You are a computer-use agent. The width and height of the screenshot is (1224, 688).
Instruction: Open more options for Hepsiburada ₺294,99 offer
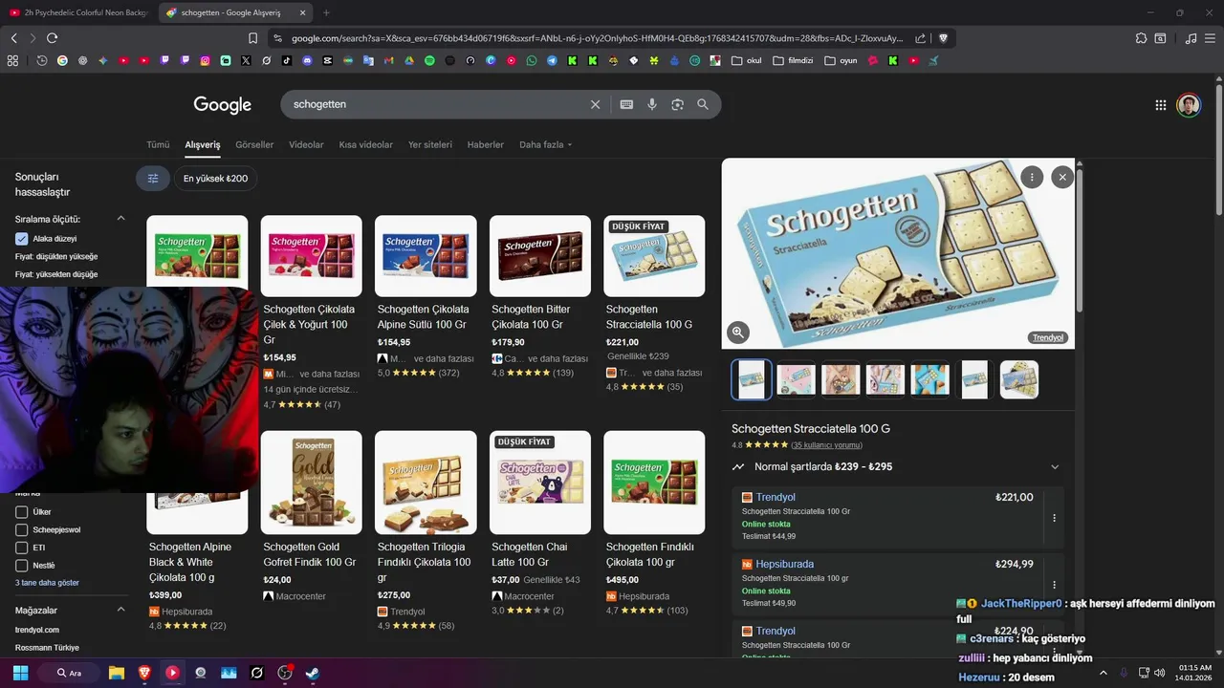tap(1055, 585)
